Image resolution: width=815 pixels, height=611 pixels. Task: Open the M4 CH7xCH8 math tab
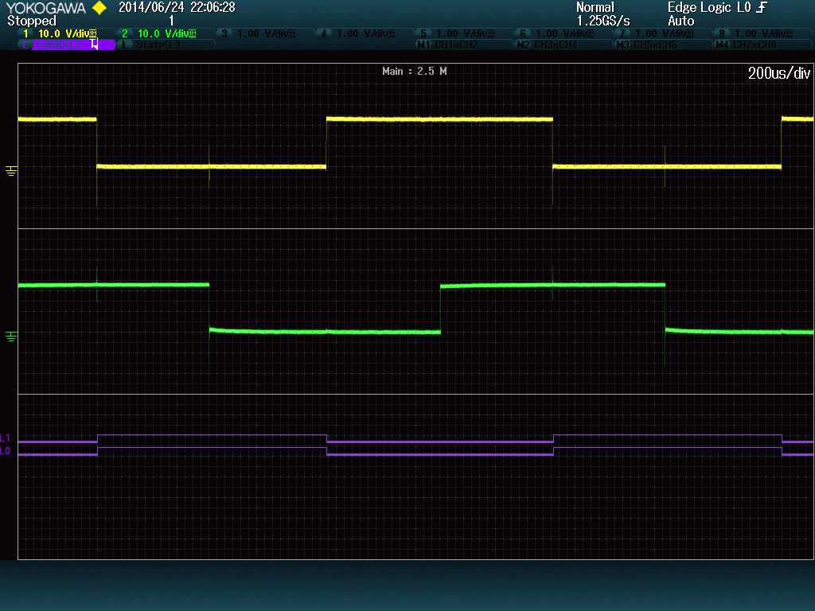763,45
